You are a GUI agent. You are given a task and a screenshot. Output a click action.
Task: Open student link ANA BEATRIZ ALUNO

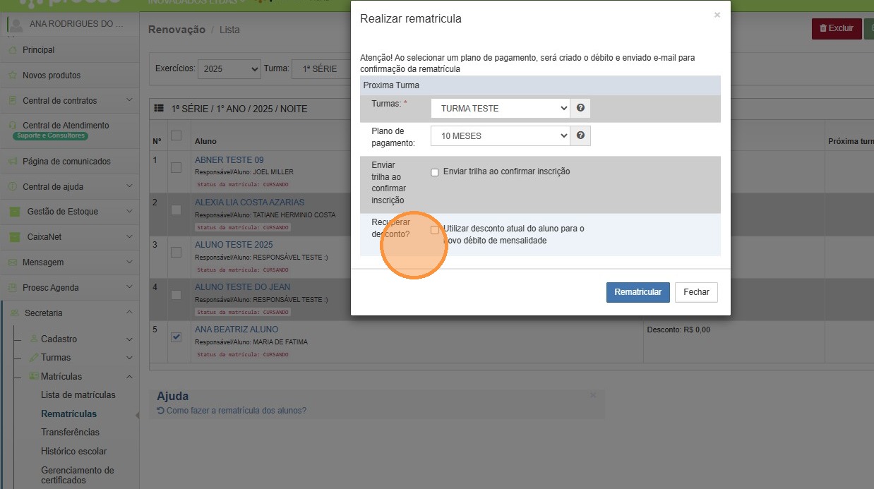pyautogui.click(x=237, y=330)
